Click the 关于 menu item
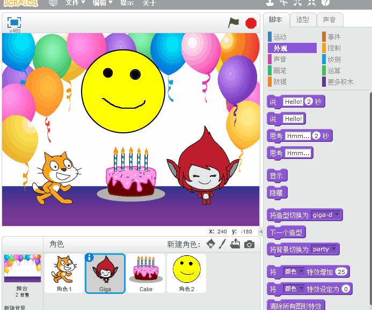The image size is (372, 310). click(149, 3)
